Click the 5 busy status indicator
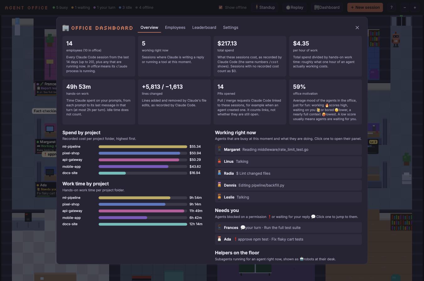424x281 pixels. [x=60, y=8]
